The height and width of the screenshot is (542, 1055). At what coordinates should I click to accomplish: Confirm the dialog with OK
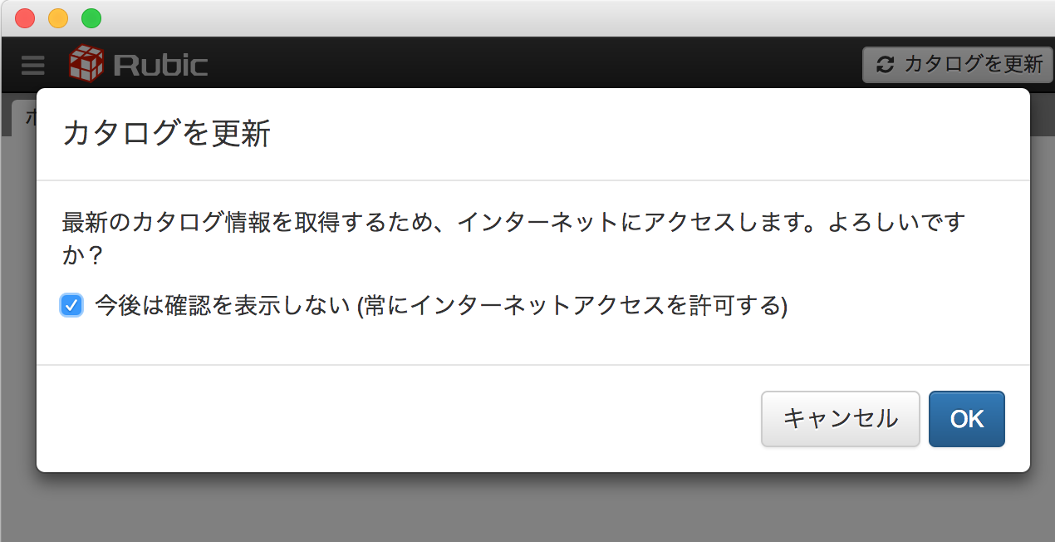966,418
